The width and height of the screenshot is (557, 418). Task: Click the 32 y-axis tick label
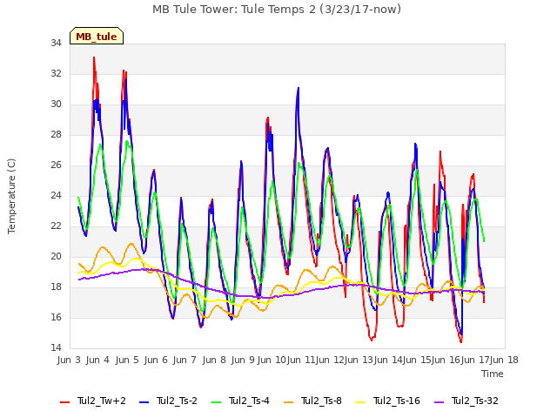56,73
